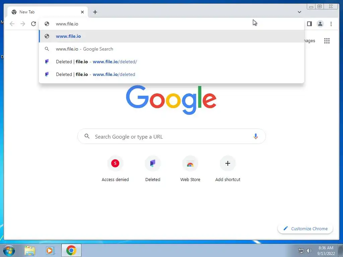Click Add shortcut
Viewport: 343px width, 257px height.
coord(228,169)
